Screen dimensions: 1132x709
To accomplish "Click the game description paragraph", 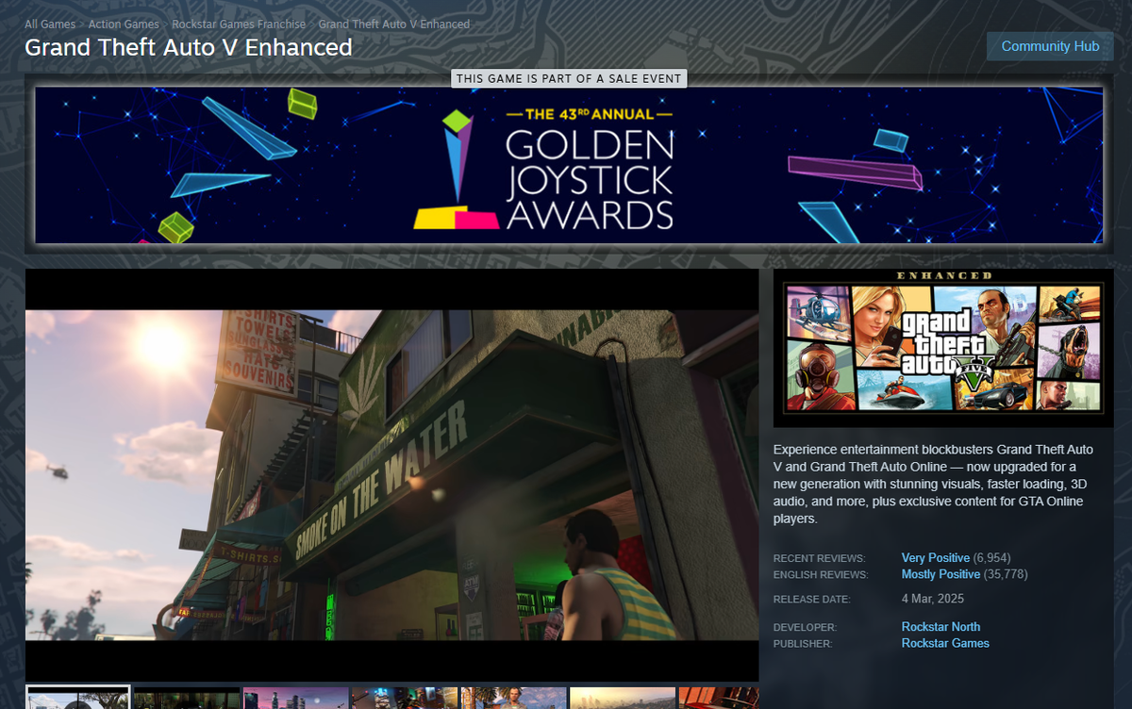I will 934,484.
